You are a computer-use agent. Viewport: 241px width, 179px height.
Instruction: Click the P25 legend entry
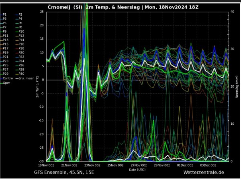click(x=4, y=66)
